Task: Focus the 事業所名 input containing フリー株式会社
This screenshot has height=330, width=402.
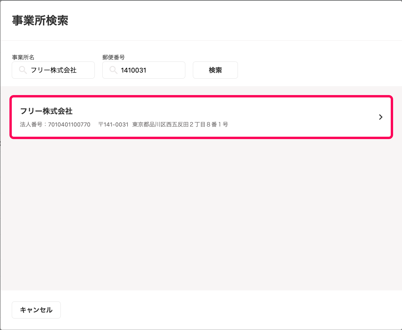Action: pos(53,70)
